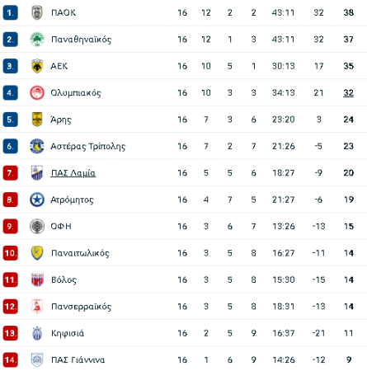
Task: Click the ΑΕΚ yellow eagle crest
Action: coord(37,66)
